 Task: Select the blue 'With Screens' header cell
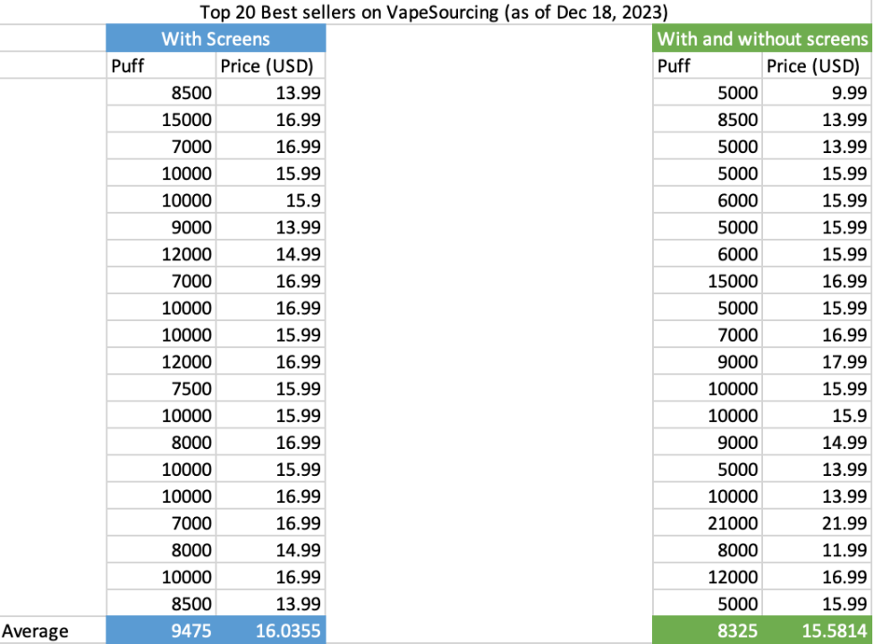click(216, 38)
